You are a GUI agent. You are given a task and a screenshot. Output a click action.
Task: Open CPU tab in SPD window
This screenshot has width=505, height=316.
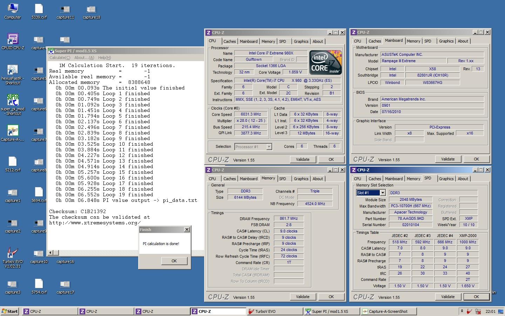click(x=357, y=179)
